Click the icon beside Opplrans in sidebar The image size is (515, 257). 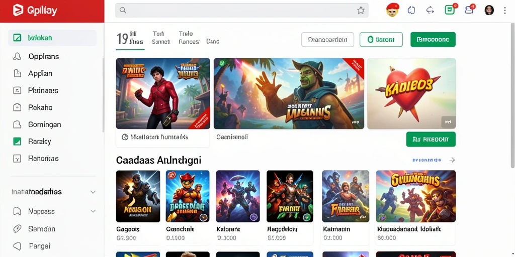[17, 56]
